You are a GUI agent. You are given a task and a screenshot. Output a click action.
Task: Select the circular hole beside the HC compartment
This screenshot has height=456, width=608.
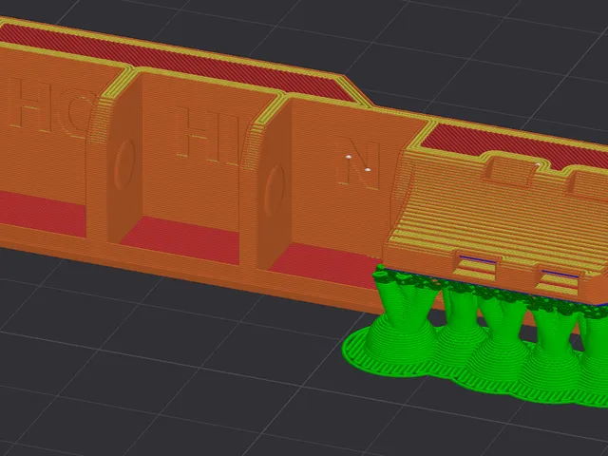click(x=124, y=164)
